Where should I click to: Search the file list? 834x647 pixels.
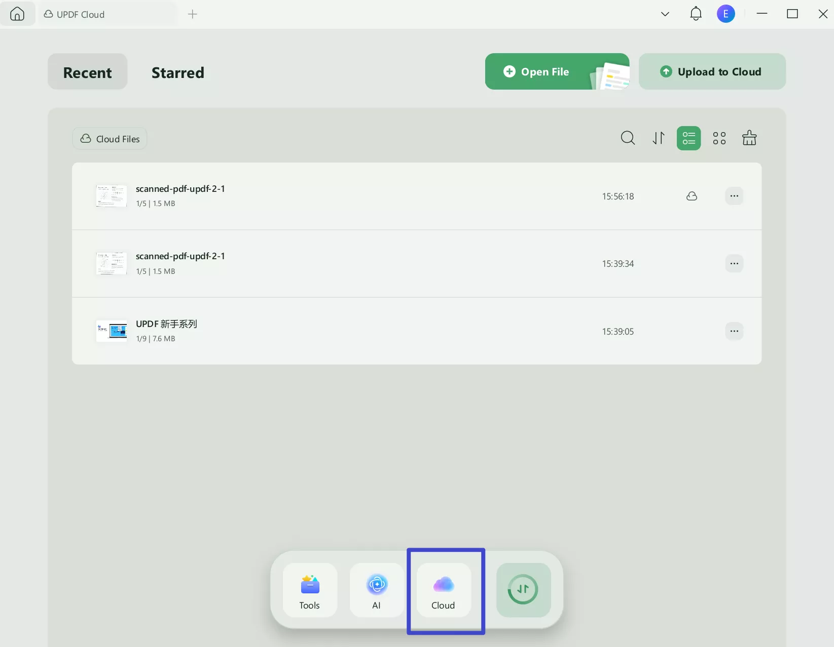pyautogui.click(x=628, y=138)
